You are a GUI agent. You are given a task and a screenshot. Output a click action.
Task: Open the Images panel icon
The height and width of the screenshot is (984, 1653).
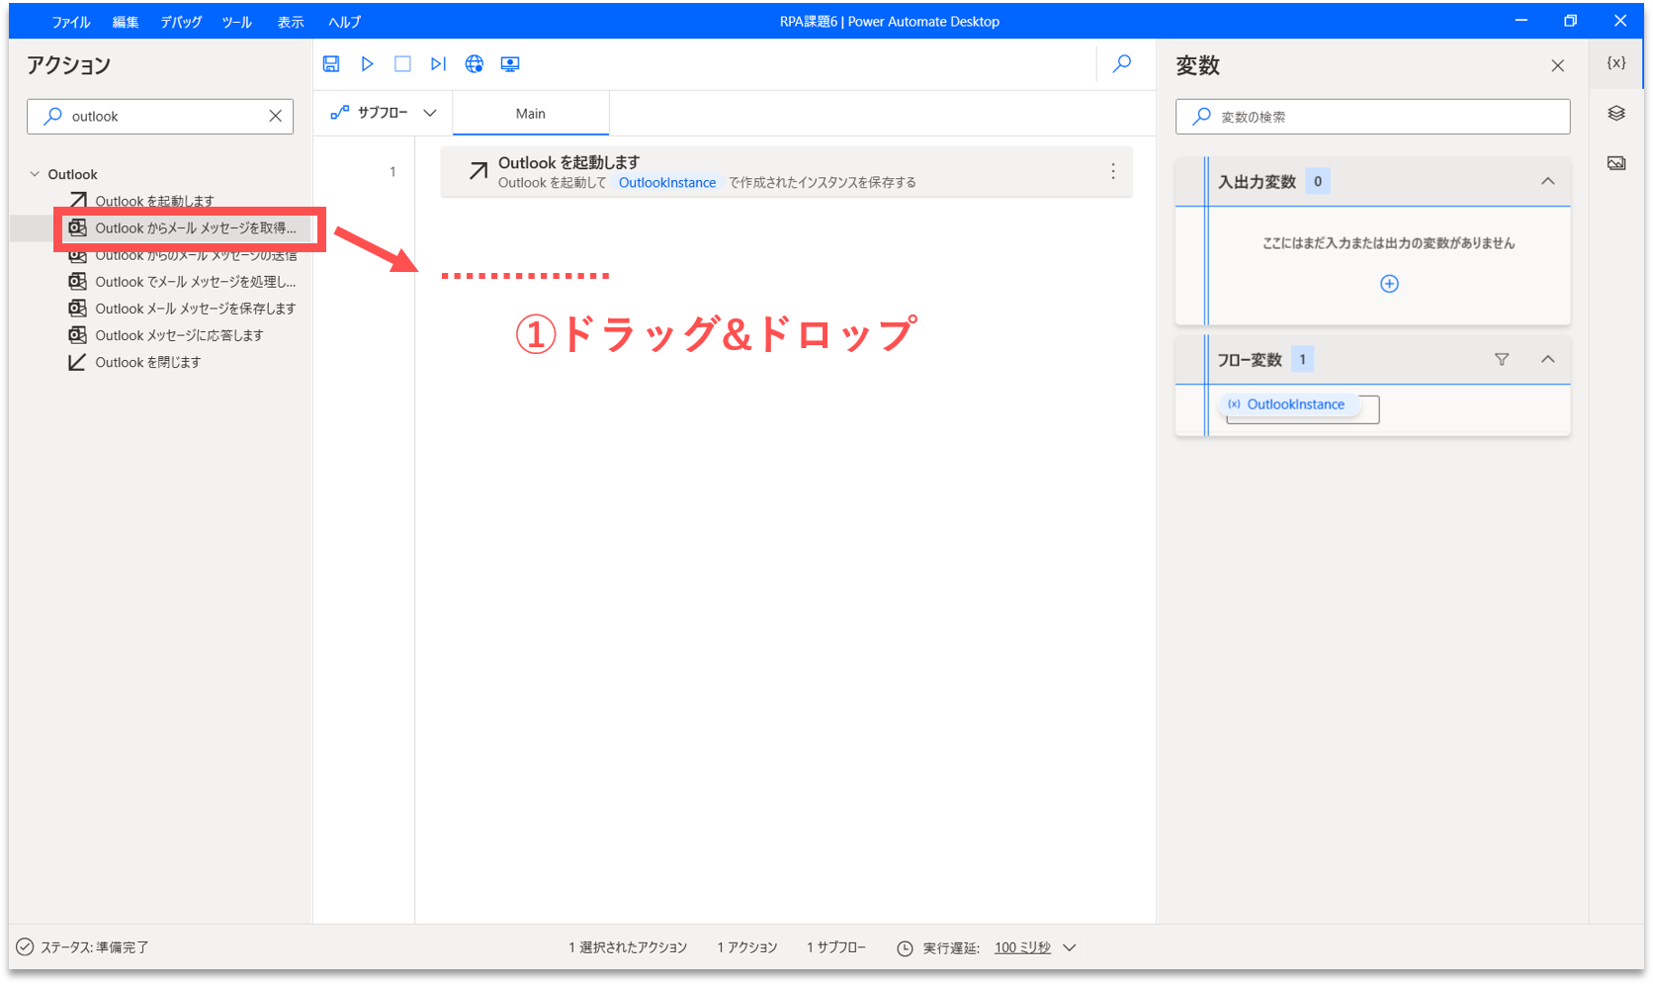(1616, 163)
